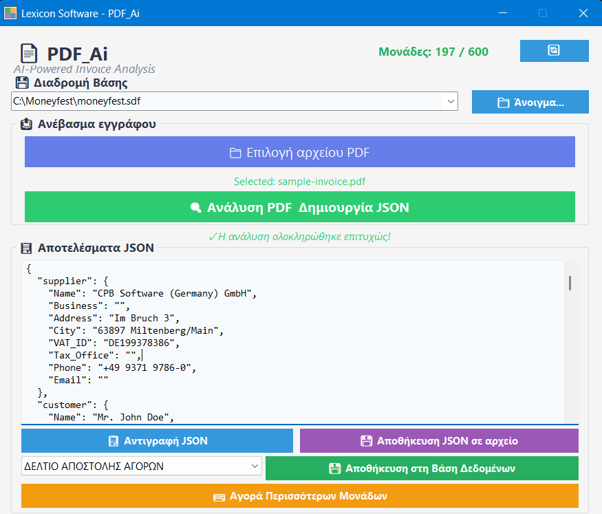Screen dimensions: 602x514
Task: Click the JSON results vertical scrollbar thumb
Action: tap(570, 283)
